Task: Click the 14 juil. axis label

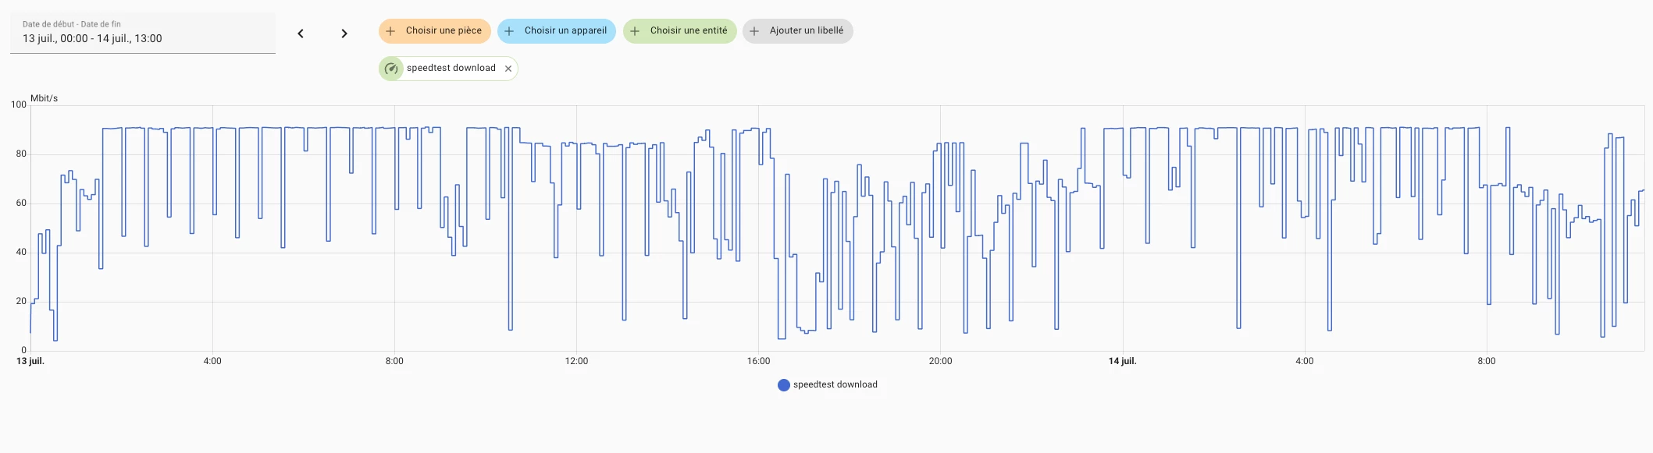Action: (1122, 361)
